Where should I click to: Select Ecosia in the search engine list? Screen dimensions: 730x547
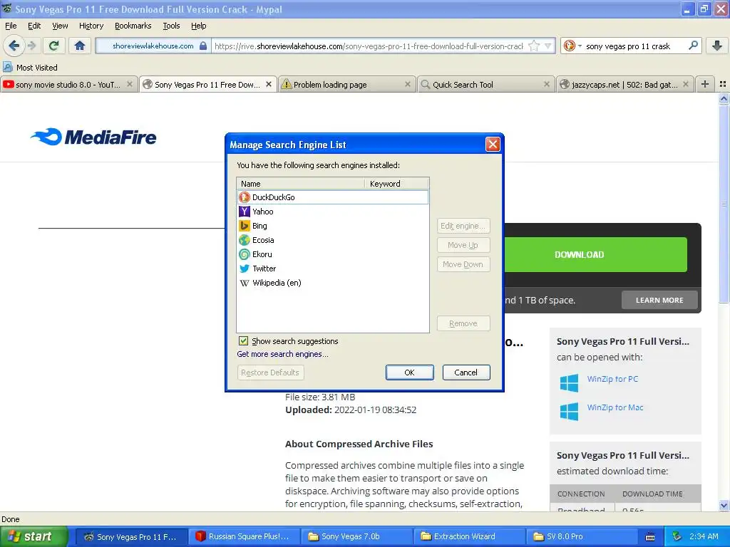pos(333,240)
